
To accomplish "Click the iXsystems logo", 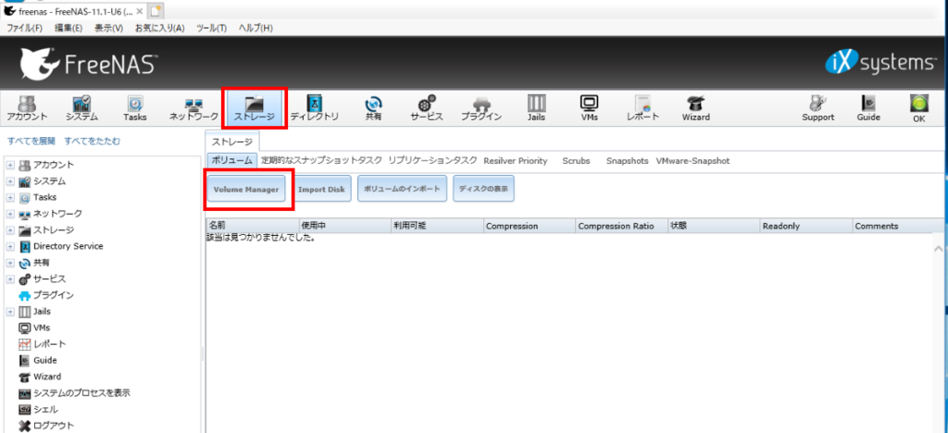I will pos(879,63).
